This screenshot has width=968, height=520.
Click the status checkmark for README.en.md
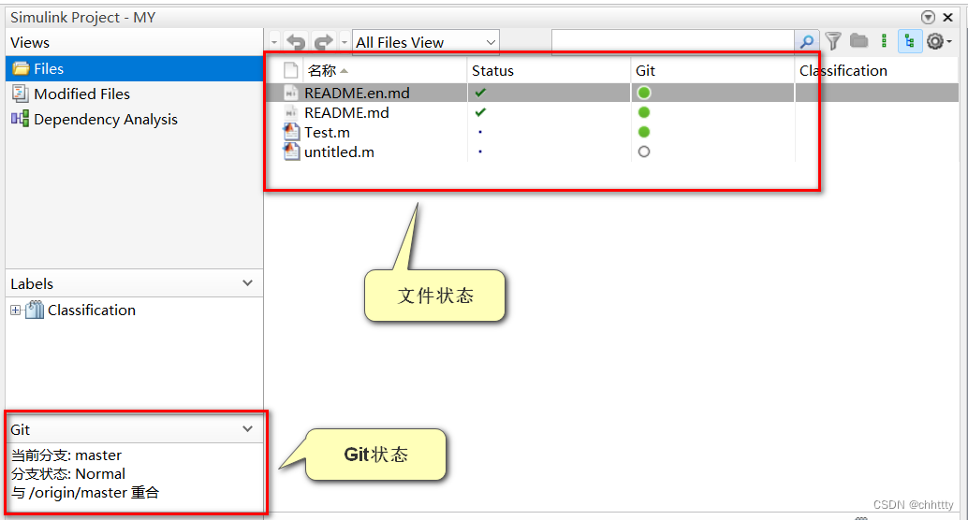pos(480,93)
